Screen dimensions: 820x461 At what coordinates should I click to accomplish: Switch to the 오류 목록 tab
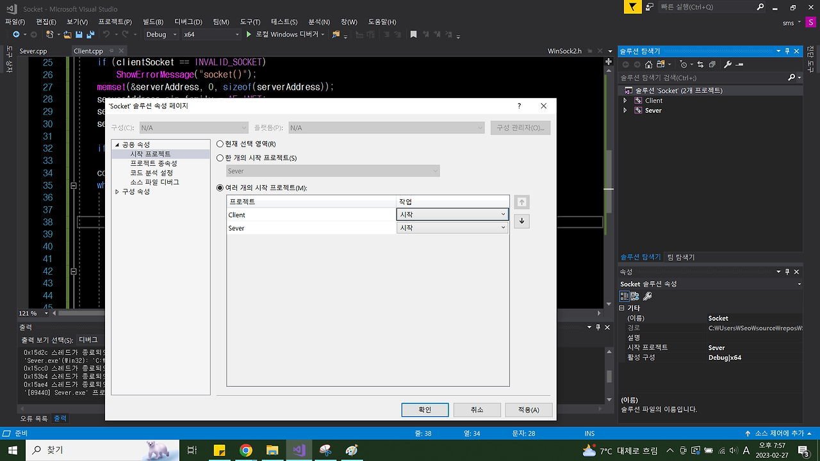(33, 418)
